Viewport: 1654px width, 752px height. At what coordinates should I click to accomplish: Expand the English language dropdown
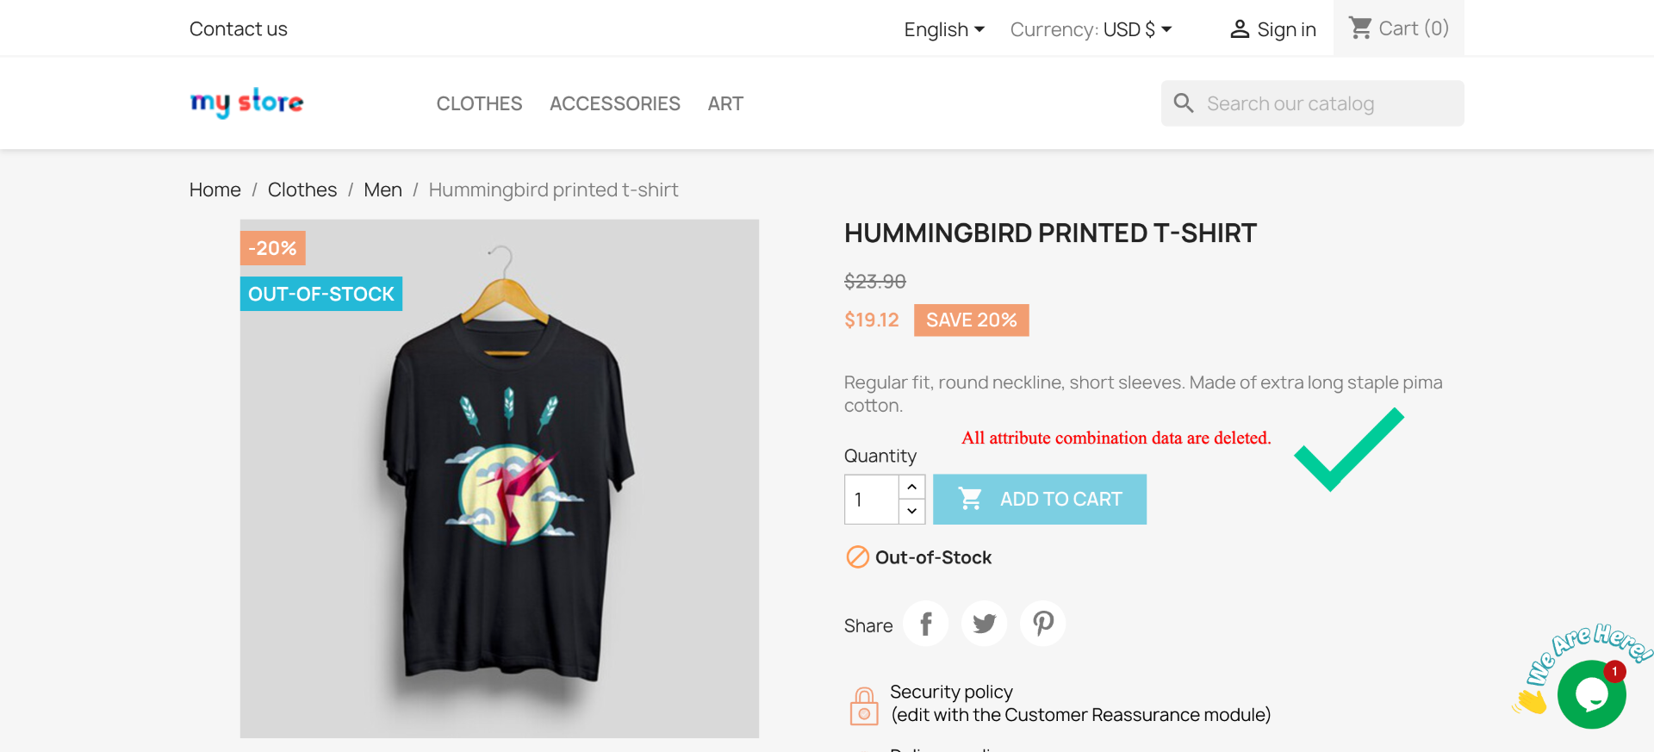(x=944, y=29)
